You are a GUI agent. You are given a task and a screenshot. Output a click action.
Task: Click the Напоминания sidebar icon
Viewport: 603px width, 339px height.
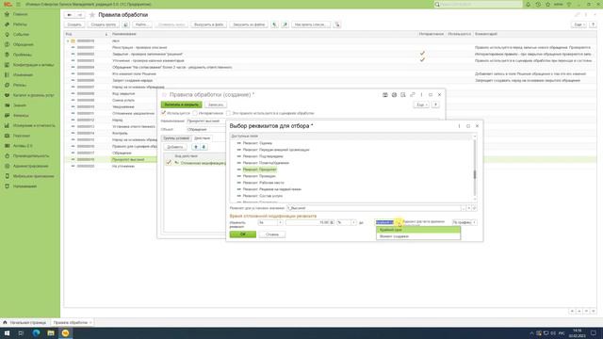tap(7, 186)
